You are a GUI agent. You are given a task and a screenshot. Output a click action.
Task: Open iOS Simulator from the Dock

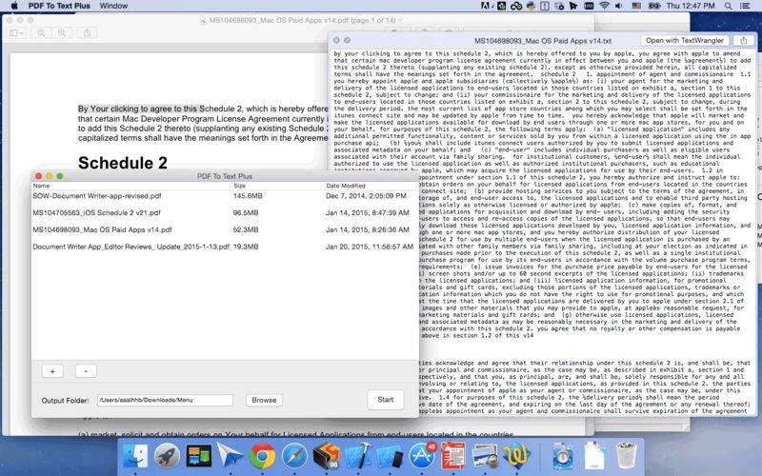pyautogui.click(x=390, y=457)
